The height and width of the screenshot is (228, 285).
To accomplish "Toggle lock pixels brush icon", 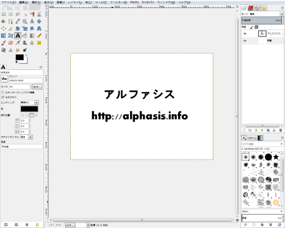I will pyautogui.click(x=252, y=27).
